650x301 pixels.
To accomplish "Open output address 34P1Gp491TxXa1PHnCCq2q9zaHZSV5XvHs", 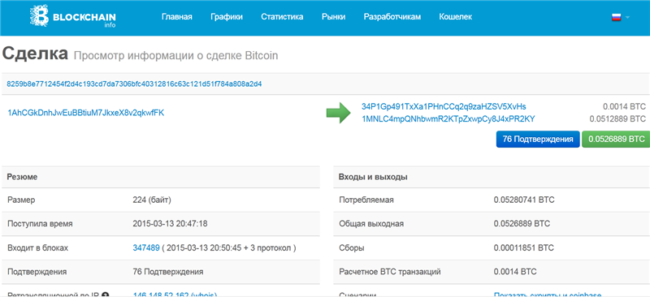I will click(444, 107).
